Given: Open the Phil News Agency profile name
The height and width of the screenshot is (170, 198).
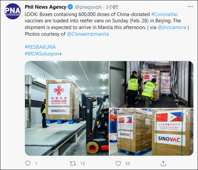Looking at the screenshot, I should (x=45, y=7).
